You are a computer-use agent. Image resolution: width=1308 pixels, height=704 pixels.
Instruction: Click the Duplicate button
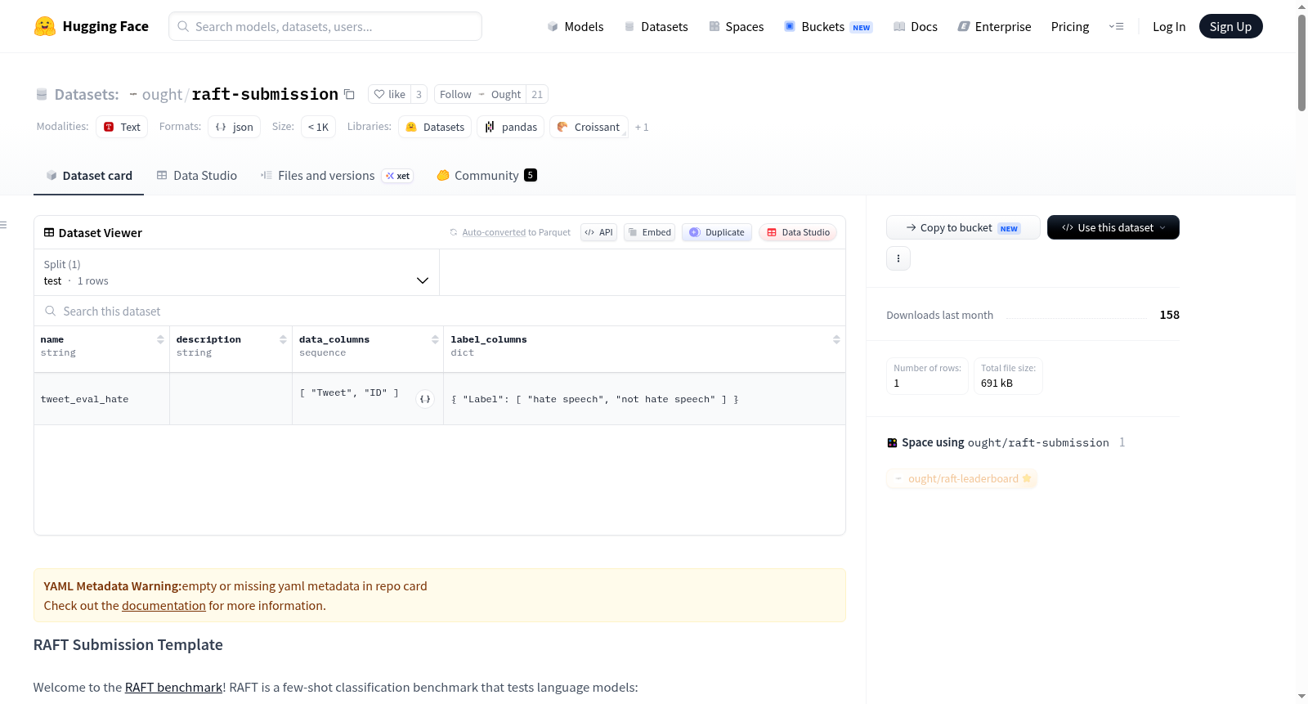click(x=717, y=232)
